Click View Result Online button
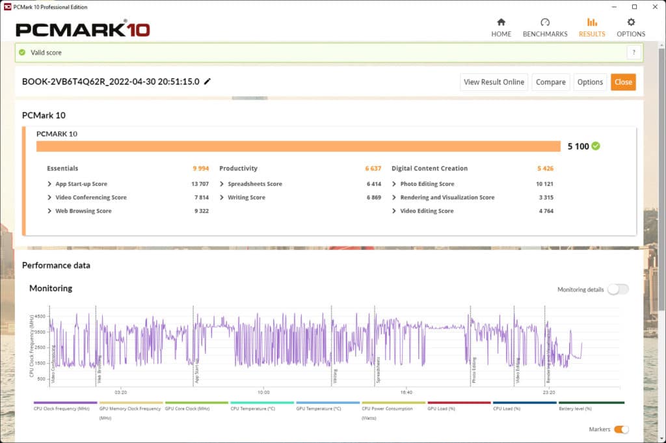The image size is (666, 443). coord(494,82)
